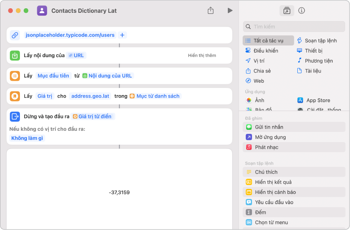
Task: Select Tất cả tác vụ category
Action: point(268,41)
